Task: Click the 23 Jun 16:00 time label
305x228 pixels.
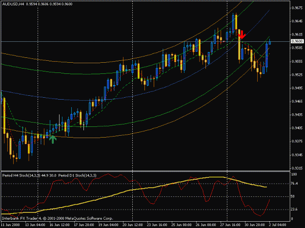Action: (157, 225)
